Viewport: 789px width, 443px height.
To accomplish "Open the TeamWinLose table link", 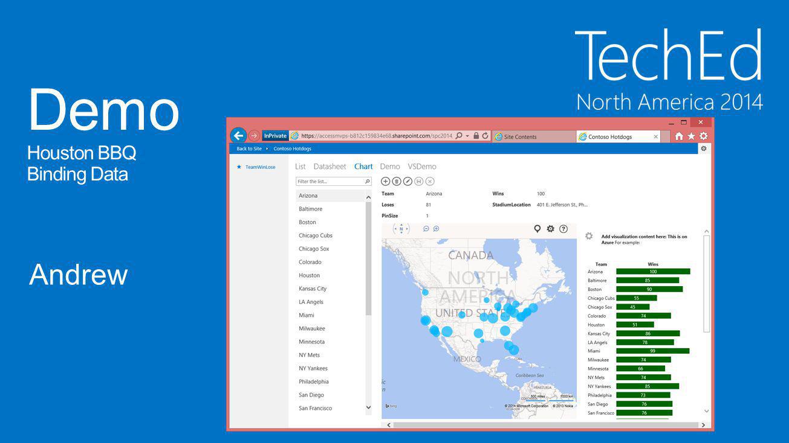I will pyautogui.click(x=261, y=167).
